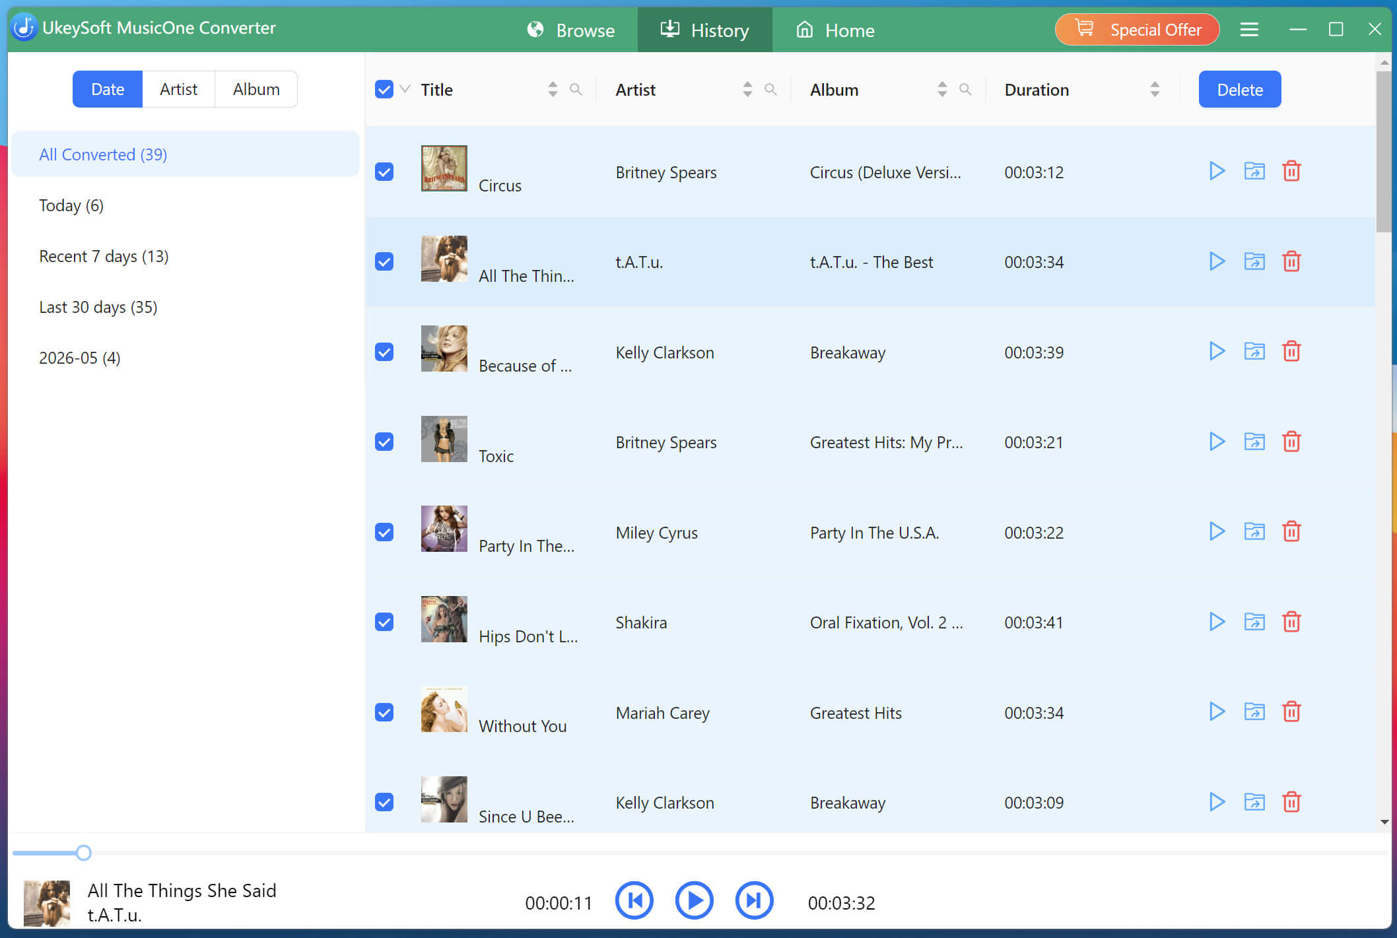Play the Toxic track
The image size is (1397, 938).
(1217, 442)
